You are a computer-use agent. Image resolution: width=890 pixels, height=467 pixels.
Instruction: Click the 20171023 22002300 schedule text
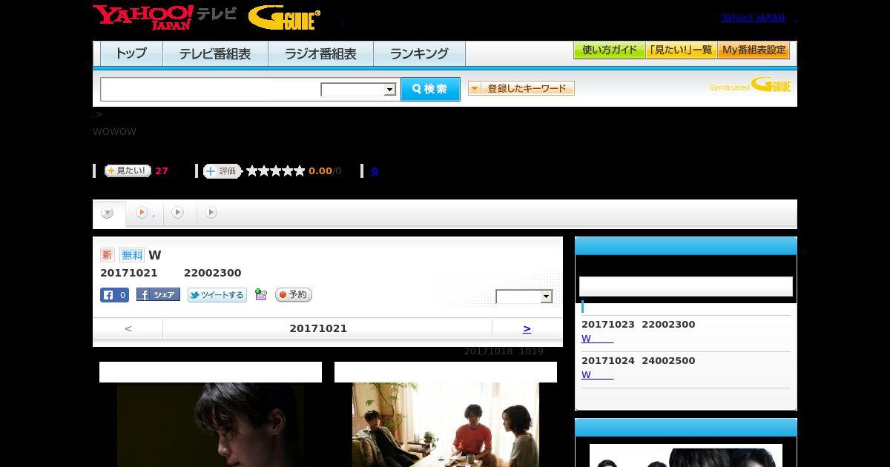coord(638,324)
